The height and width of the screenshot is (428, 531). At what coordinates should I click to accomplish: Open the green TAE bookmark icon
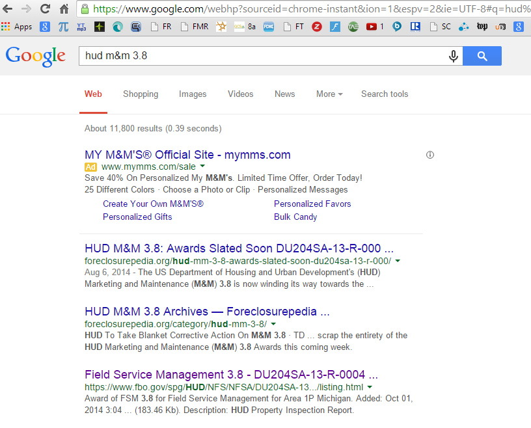pos(353,27)
